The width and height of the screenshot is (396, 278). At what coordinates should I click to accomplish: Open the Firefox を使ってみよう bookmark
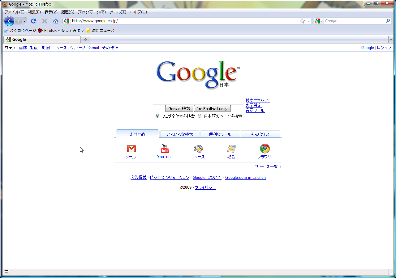pyautogui.click(x=61, y=31)
